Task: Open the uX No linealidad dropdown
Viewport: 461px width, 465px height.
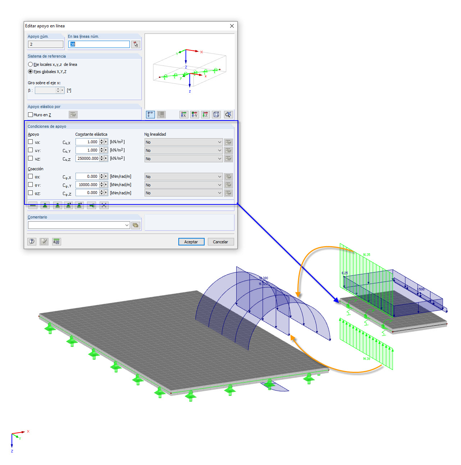Action: (183, 142)
